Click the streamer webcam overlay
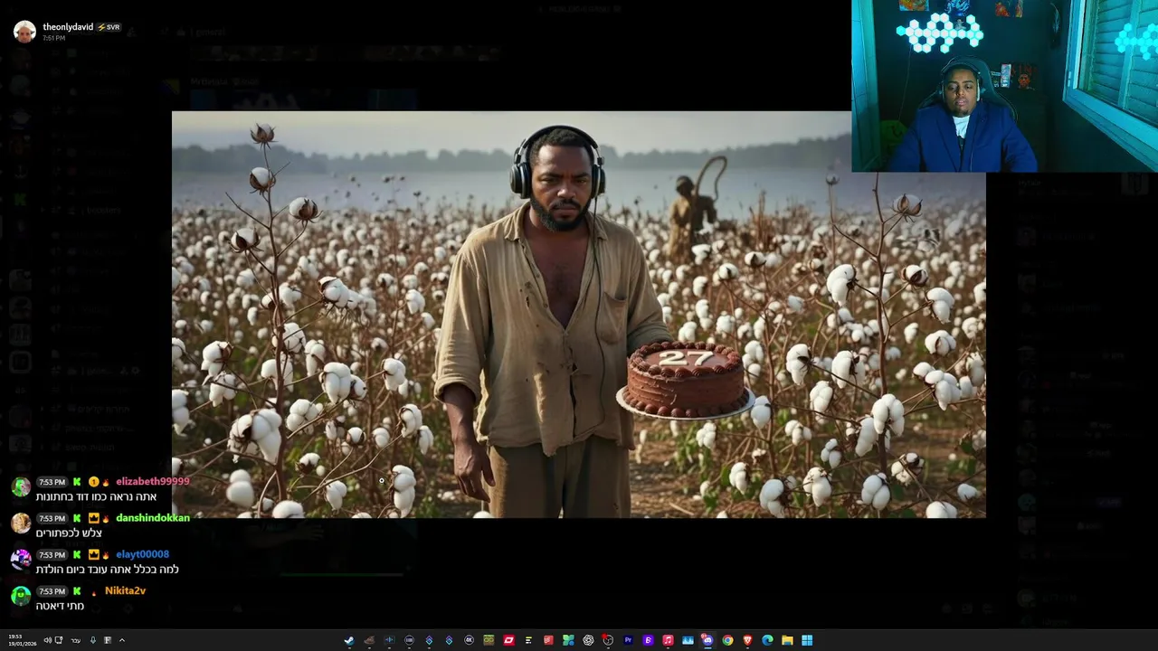1158x651 pixels. pos(1004,86)
